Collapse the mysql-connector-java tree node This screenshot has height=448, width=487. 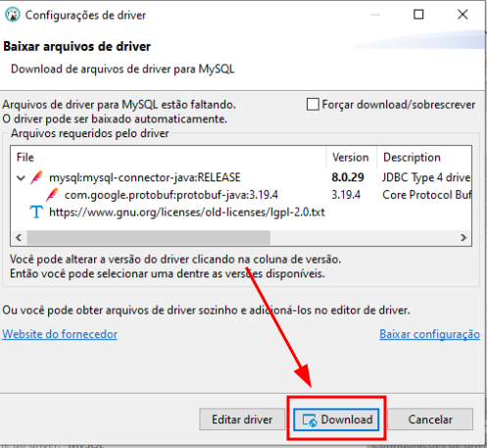point(21,178)
